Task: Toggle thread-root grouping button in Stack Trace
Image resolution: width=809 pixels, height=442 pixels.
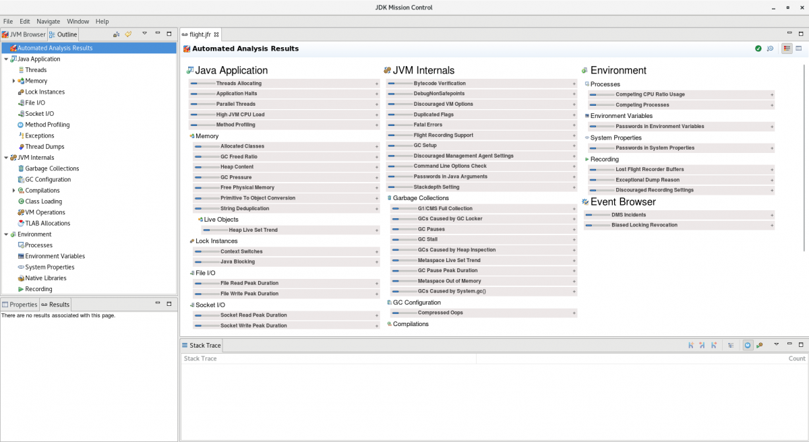Action: 747,345
